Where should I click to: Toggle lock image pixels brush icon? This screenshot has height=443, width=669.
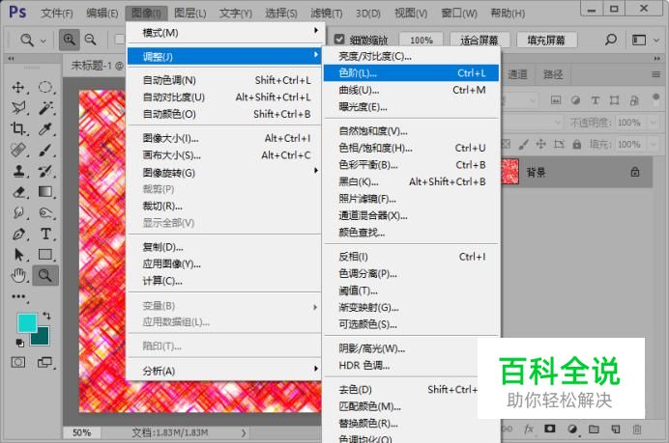click(523, 144)
